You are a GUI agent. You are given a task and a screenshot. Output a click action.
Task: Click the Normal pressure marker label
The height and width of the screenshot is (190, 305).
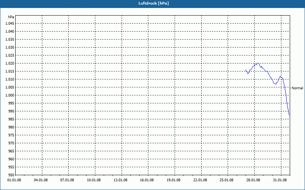coord(297,88)
